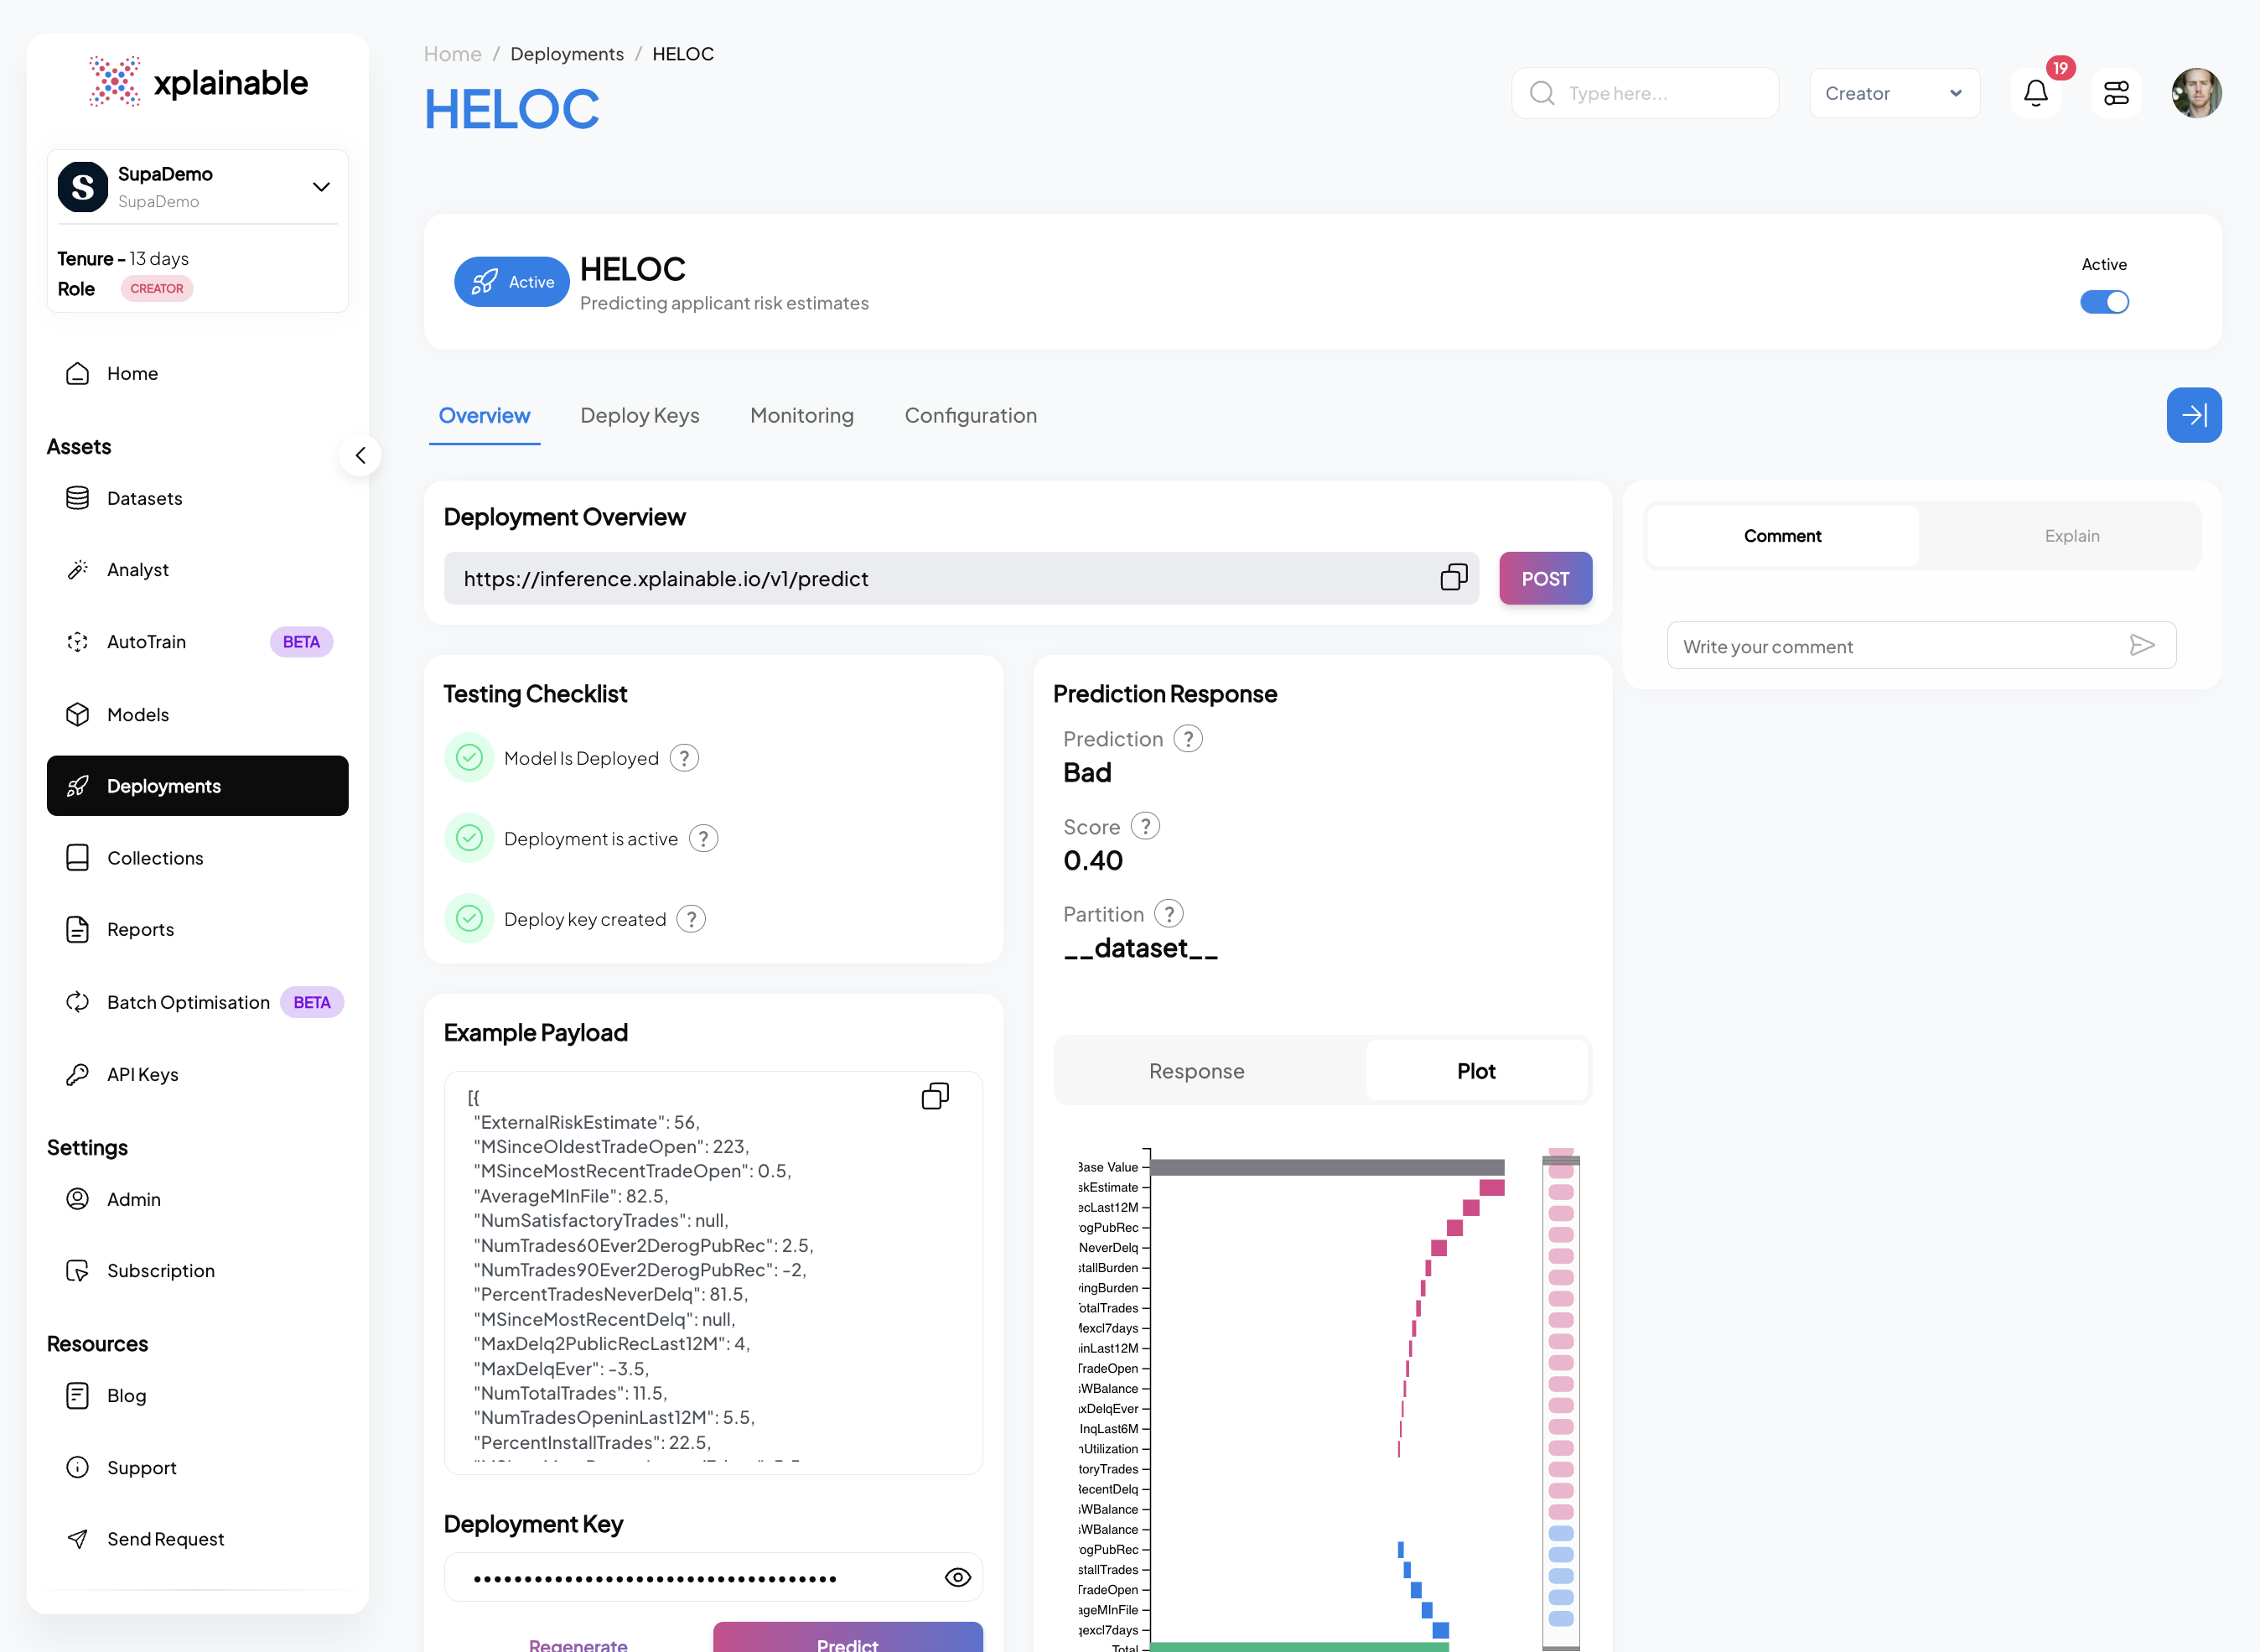
Task: Click the masked deployment key field
Action: (713, 1577)
